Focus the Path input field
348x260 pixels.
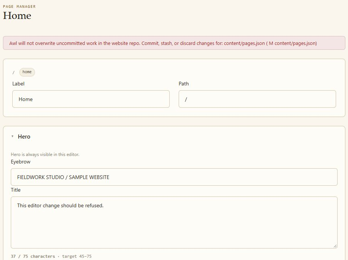pyautogui.click(x=257, y=99)
